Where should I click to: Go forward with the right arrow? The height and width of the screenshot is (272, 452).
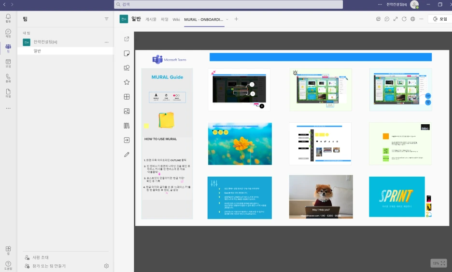pos(12,4)
